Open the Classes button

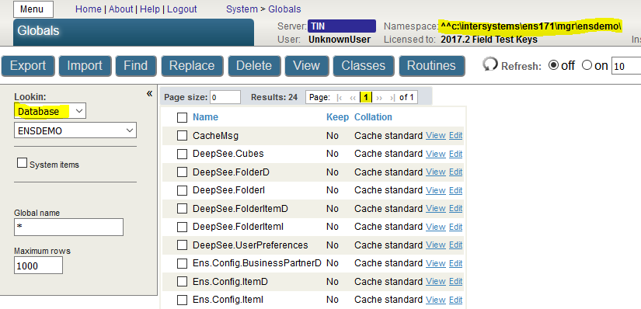364,66
